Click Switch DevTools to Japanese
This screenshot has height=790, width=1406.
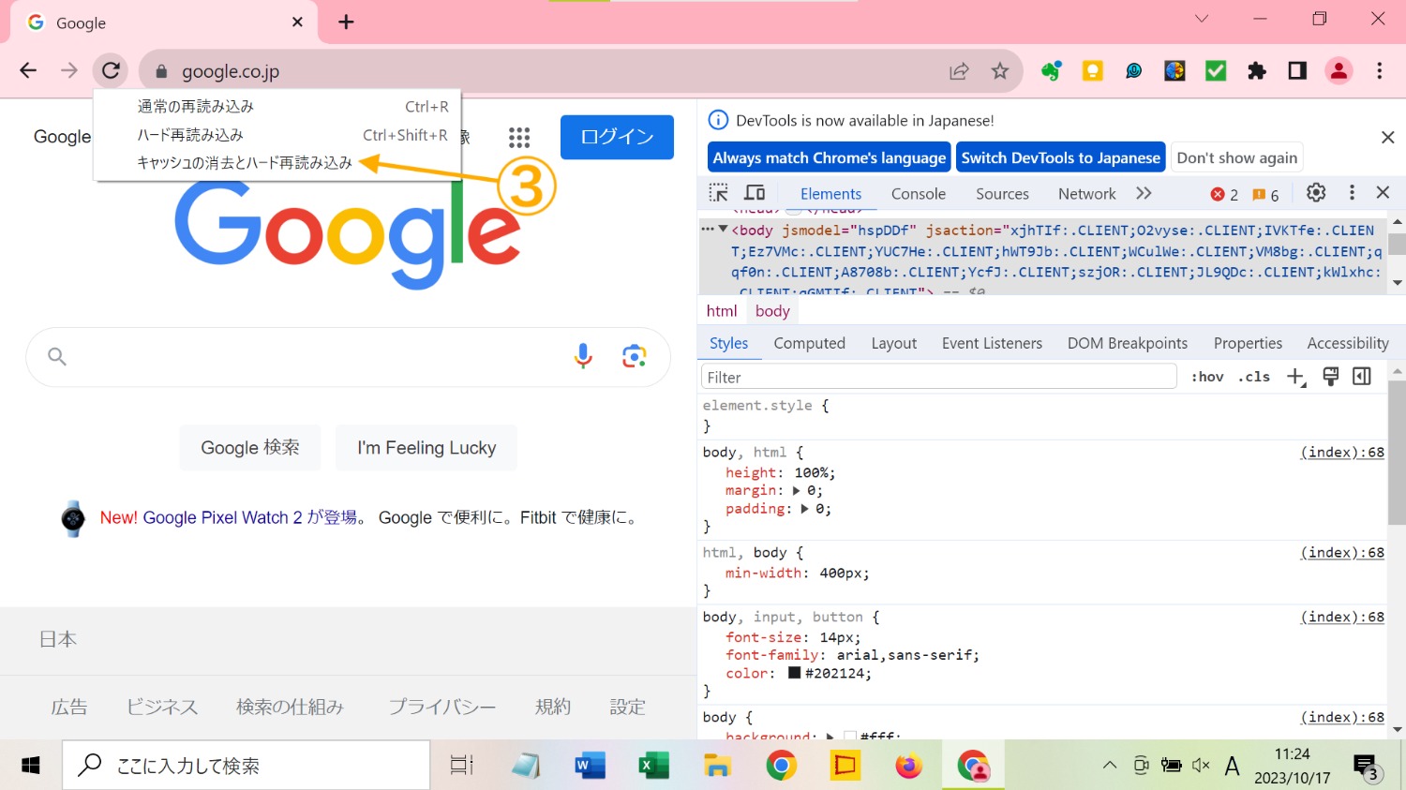pyautogui.click(x=1061, y=157)
